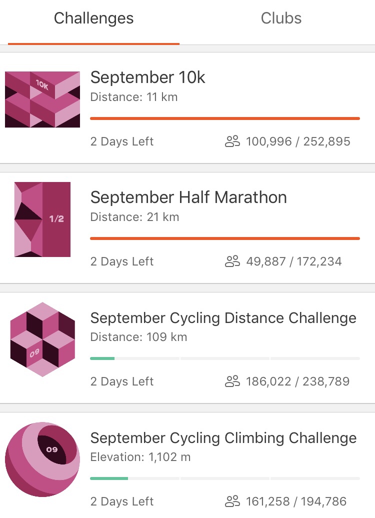Tap the 186,022 / 238,789 participant count
Image resolution: width=375 pixels, height=518 pixels.
point(297,381)
